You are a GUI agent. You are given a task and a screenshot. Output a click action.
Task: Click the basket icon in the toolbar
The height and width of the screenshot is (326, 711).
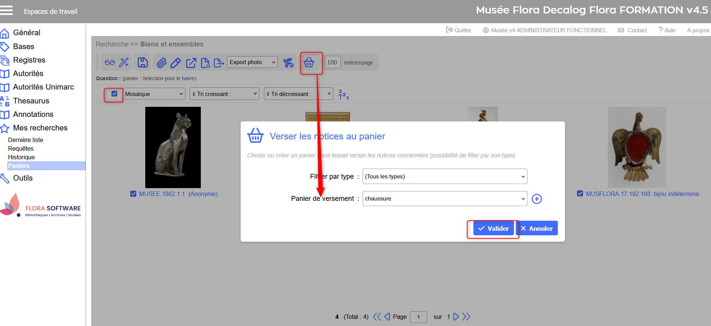point(309,63)
